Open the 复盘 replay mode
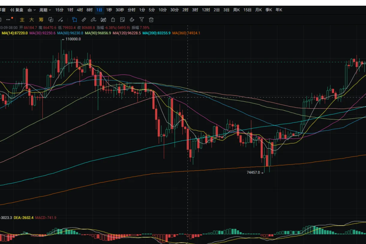 (17, 10)
